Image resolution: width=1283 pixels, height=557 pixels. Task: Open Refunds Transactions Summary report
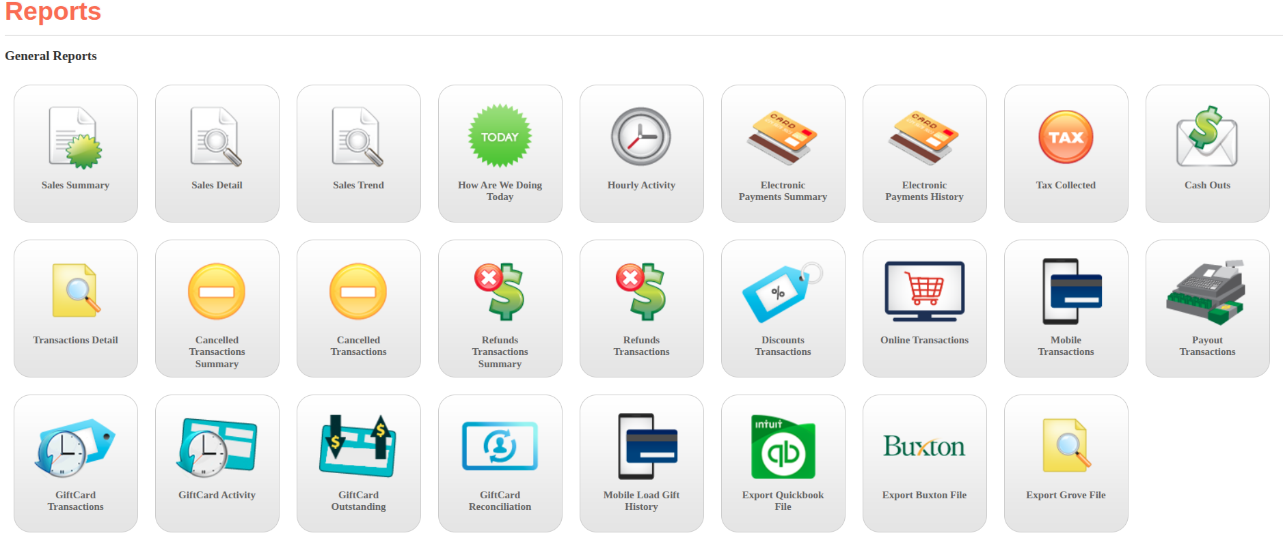click(x=500, y=308)
